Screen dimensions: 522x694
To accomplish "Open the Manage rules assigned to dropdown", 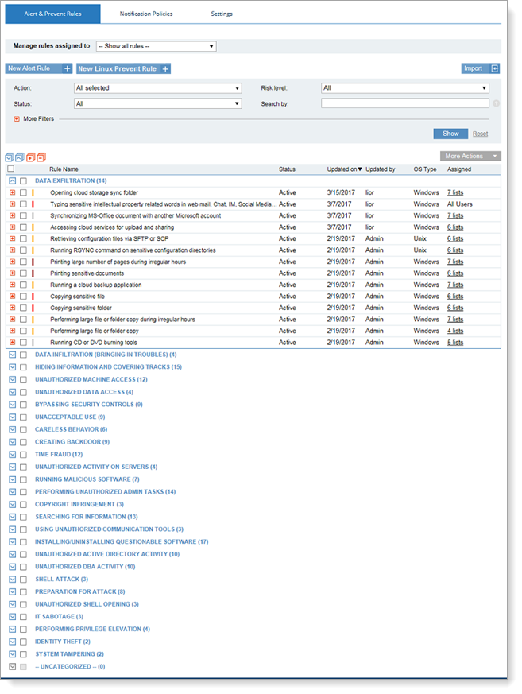I will [156, 46].
